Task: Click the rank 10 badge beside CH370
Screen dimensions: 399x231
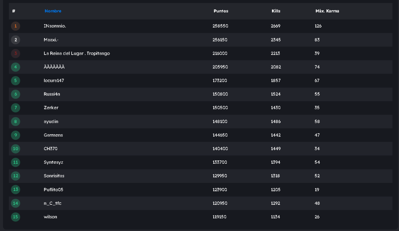Action: [15, 149]
